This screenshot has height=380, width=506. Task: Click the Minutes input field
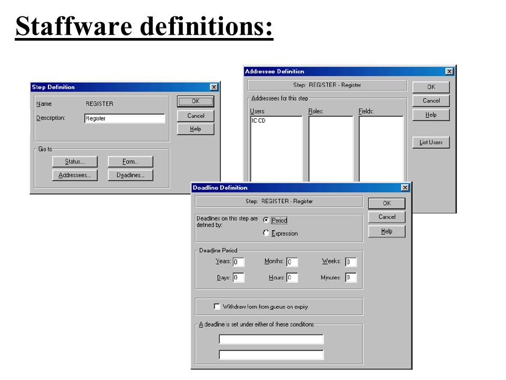[351, 277]
